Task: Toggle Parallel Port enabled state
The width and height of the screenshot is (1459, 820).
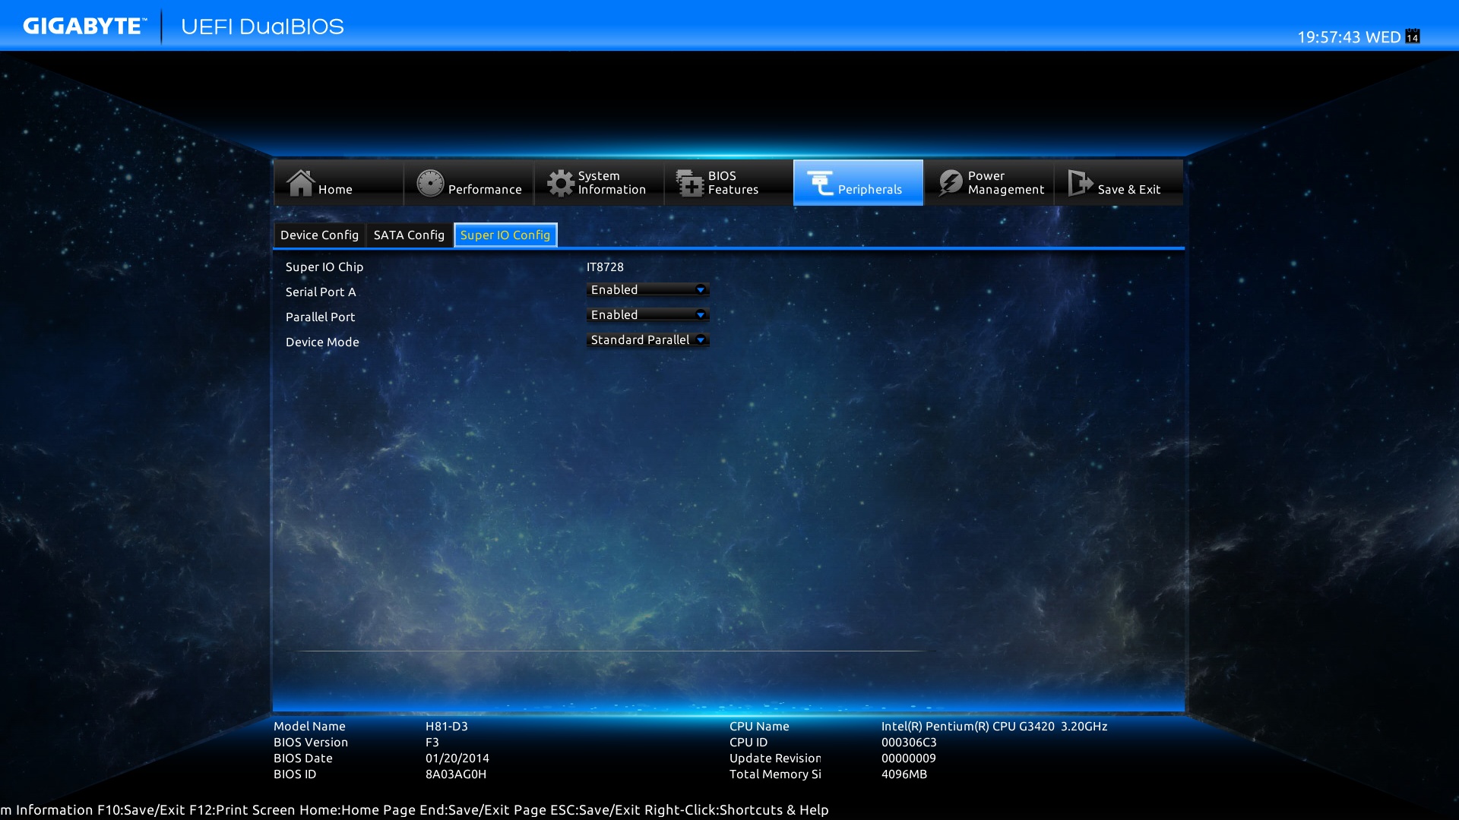Action: 645,314
